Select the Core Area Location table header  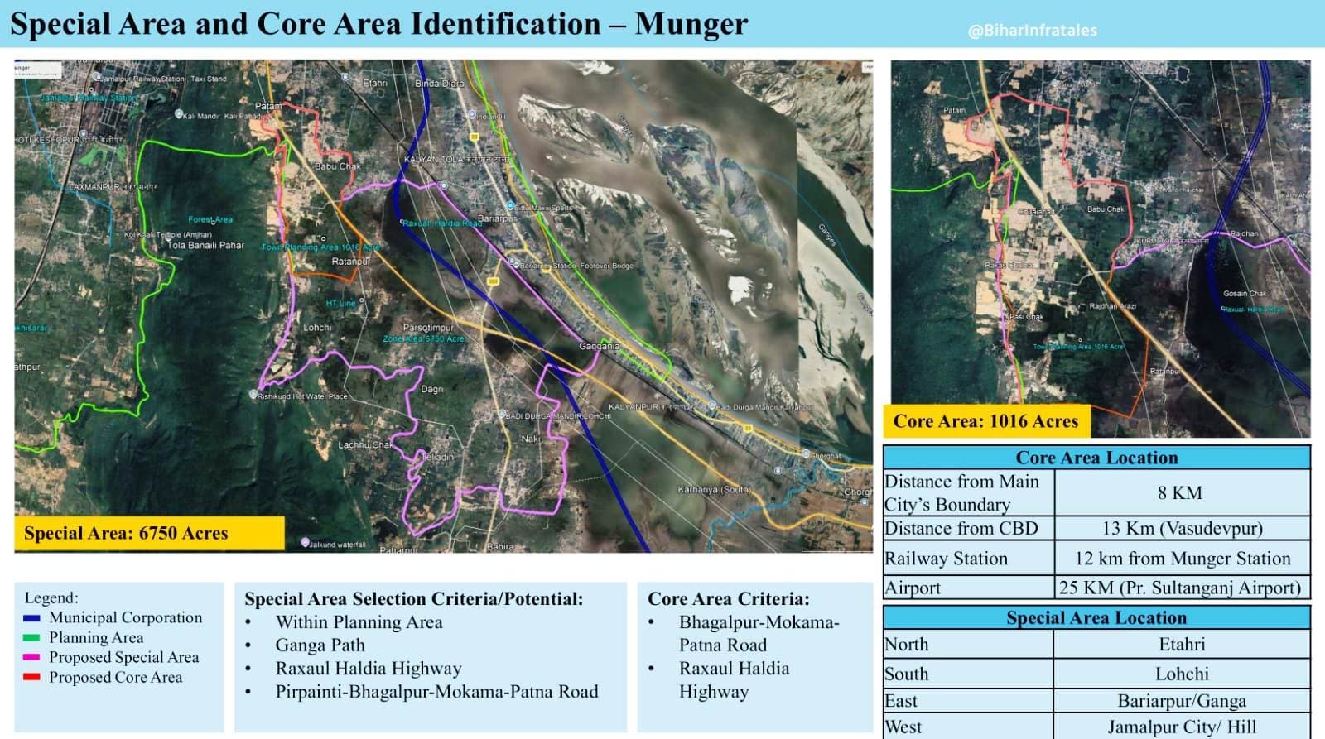(1096, 458)
